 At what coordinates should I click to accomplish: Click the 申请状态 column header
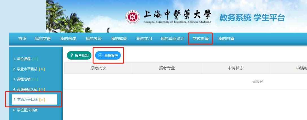(x=235, y=68)
